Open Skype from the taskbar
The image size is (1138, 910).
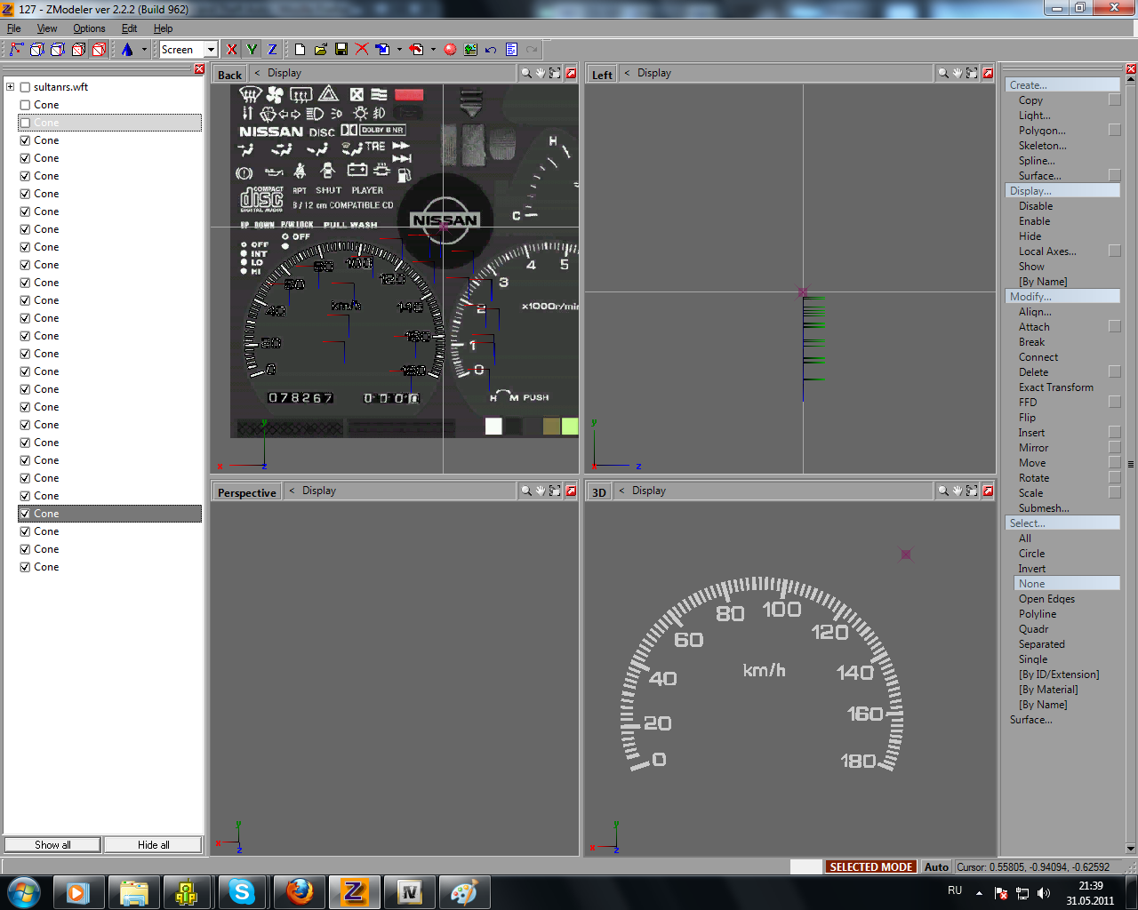pyautogui.click(x=242, y=891)
